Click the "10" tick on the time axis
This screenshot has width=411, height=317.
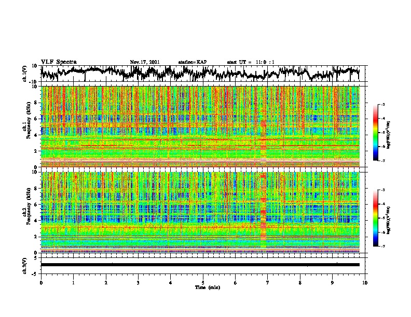(x=365, y=283)
